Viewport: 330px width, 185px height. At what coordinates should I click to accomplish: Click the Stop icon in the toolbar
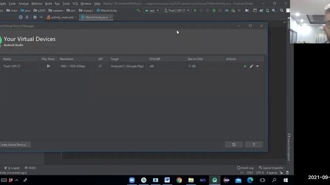pyautogui.click(x=239, y=10)
